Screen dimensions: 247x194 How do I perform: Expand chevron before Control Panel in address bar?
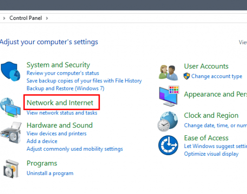point(4,18)
